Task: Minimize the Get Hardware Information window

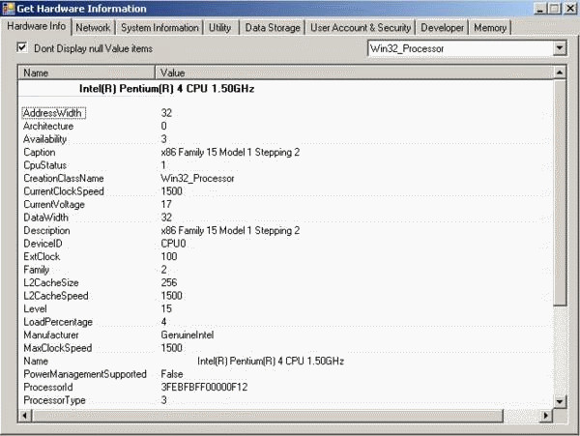Action: pyautogui.click(x=540, y=8)
